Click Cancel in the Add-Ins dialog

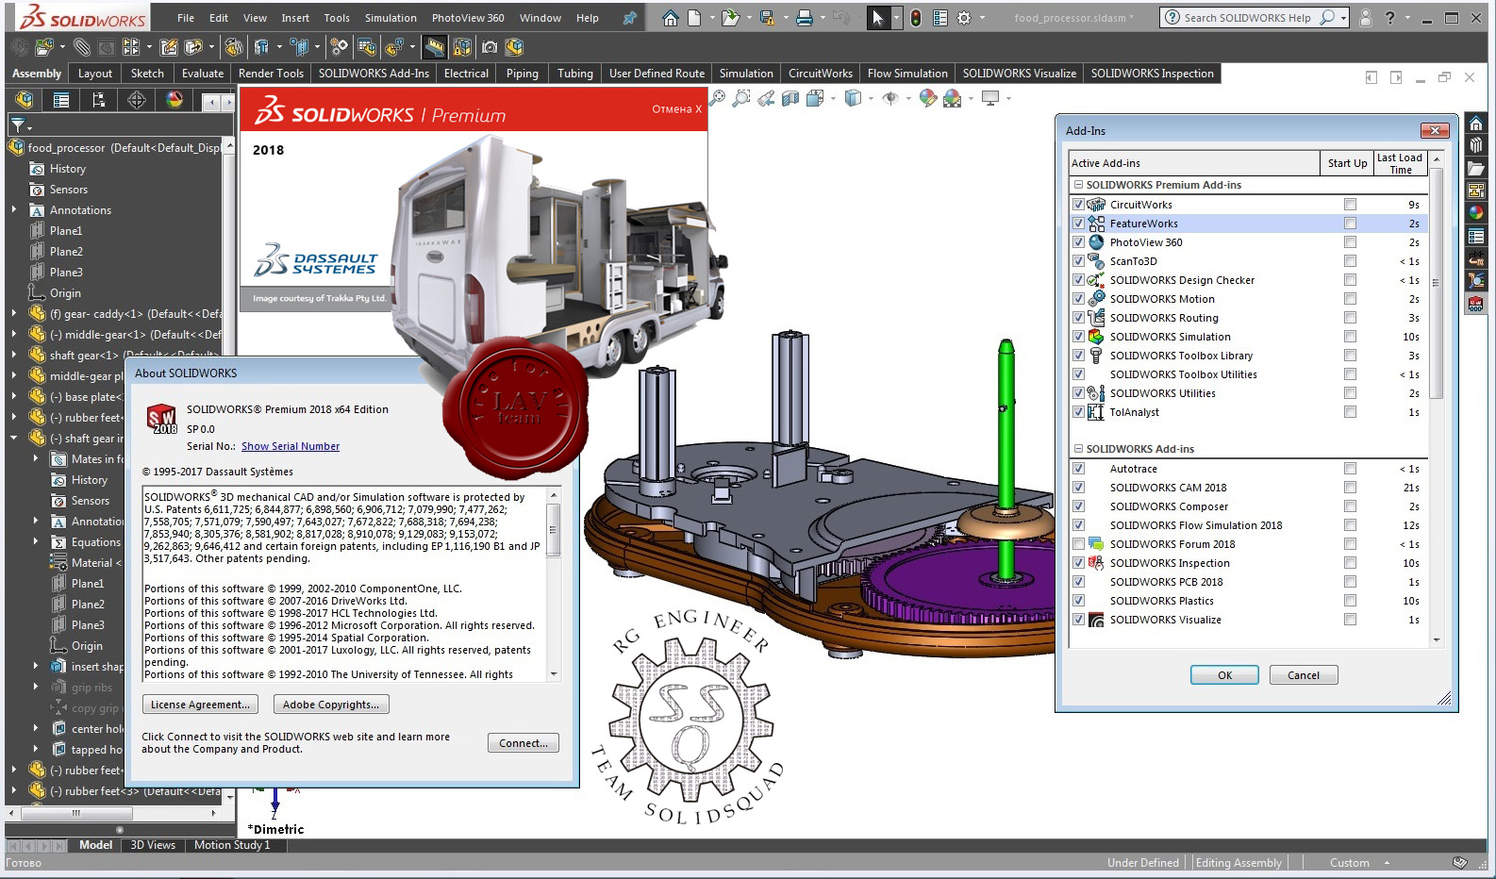pos(1304,675)
